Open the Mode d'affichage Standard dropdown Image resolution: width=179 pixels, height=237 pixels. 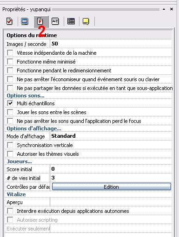tap(111, 136)
